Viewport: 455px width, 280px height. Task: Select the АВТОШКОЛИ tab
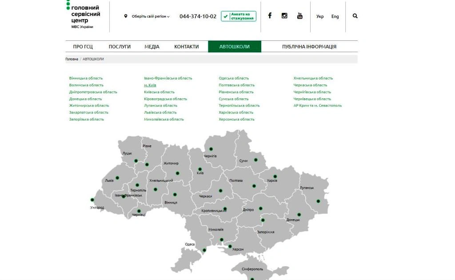point(235,47)
